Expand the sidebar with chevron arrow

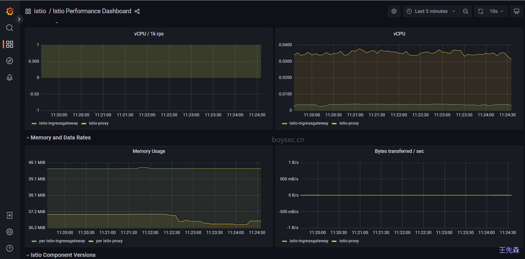19,19
